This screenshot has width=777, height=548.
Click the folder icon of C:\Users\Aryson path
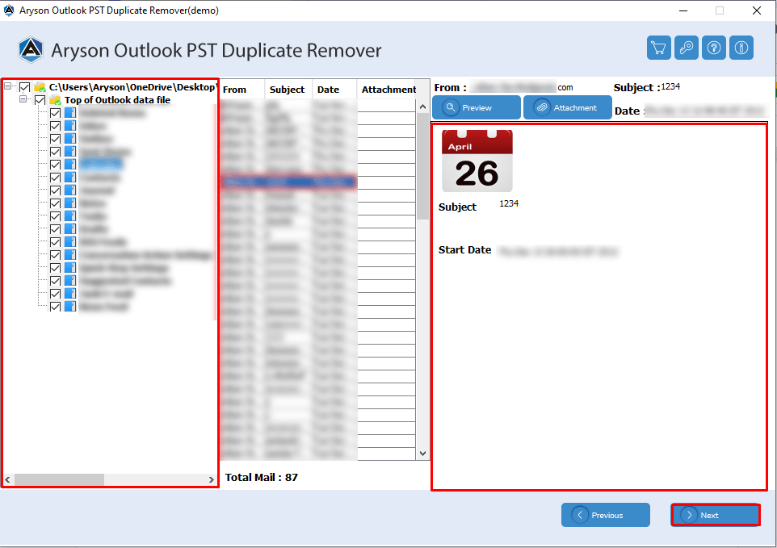click(x=40, y=87)
